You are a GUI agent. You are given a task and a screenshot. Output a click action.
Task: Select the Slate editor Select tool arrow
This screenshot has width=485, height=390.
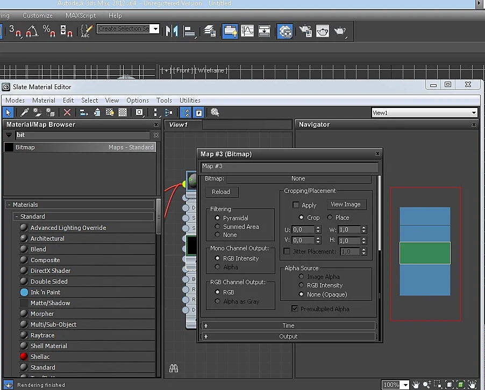(x=8, y=112)
